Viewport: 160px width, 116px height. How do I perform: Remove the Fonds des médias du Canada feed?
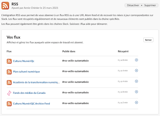pos(136,92)
